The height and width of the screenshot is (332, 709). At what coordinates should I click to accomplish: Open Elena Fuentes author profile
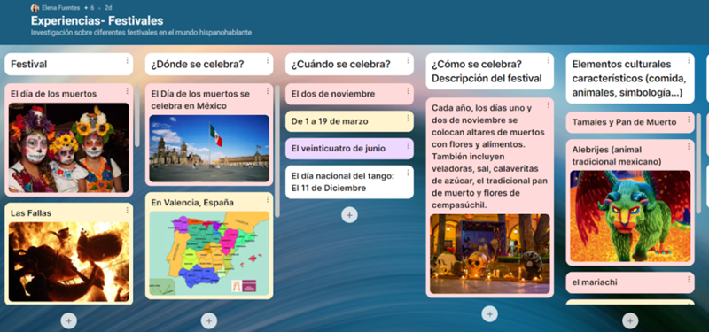[55, 8]
